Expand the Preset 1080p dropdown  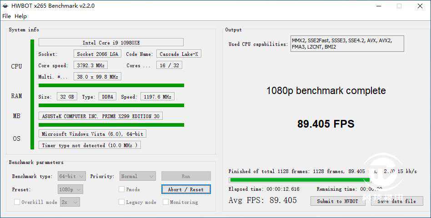pos(70,189)
